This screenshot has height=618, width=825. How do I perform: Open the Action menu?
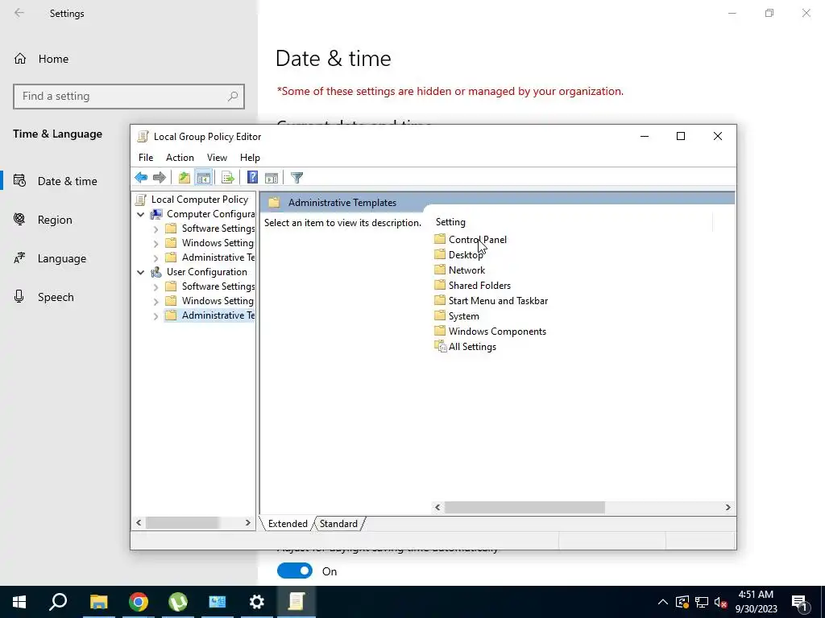[x=180, y=158]
